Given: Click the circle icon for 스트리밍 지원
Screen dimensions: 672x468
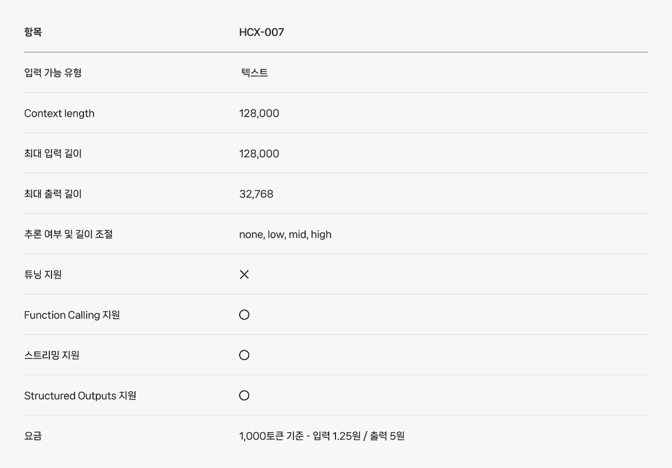Looking at the screenshot, I should (244, 355).
